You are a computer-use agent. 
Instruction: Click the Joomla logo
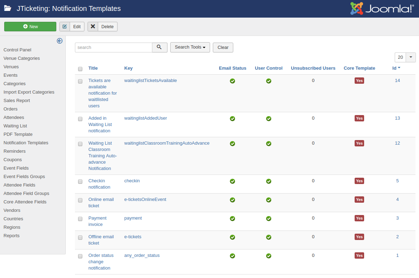pyautogui.click(x=382, y=8)
